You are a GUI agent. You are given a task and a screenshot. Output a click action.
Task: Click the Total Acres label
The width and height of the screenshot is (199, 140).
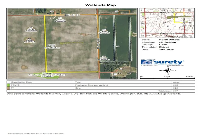[164, 91]
